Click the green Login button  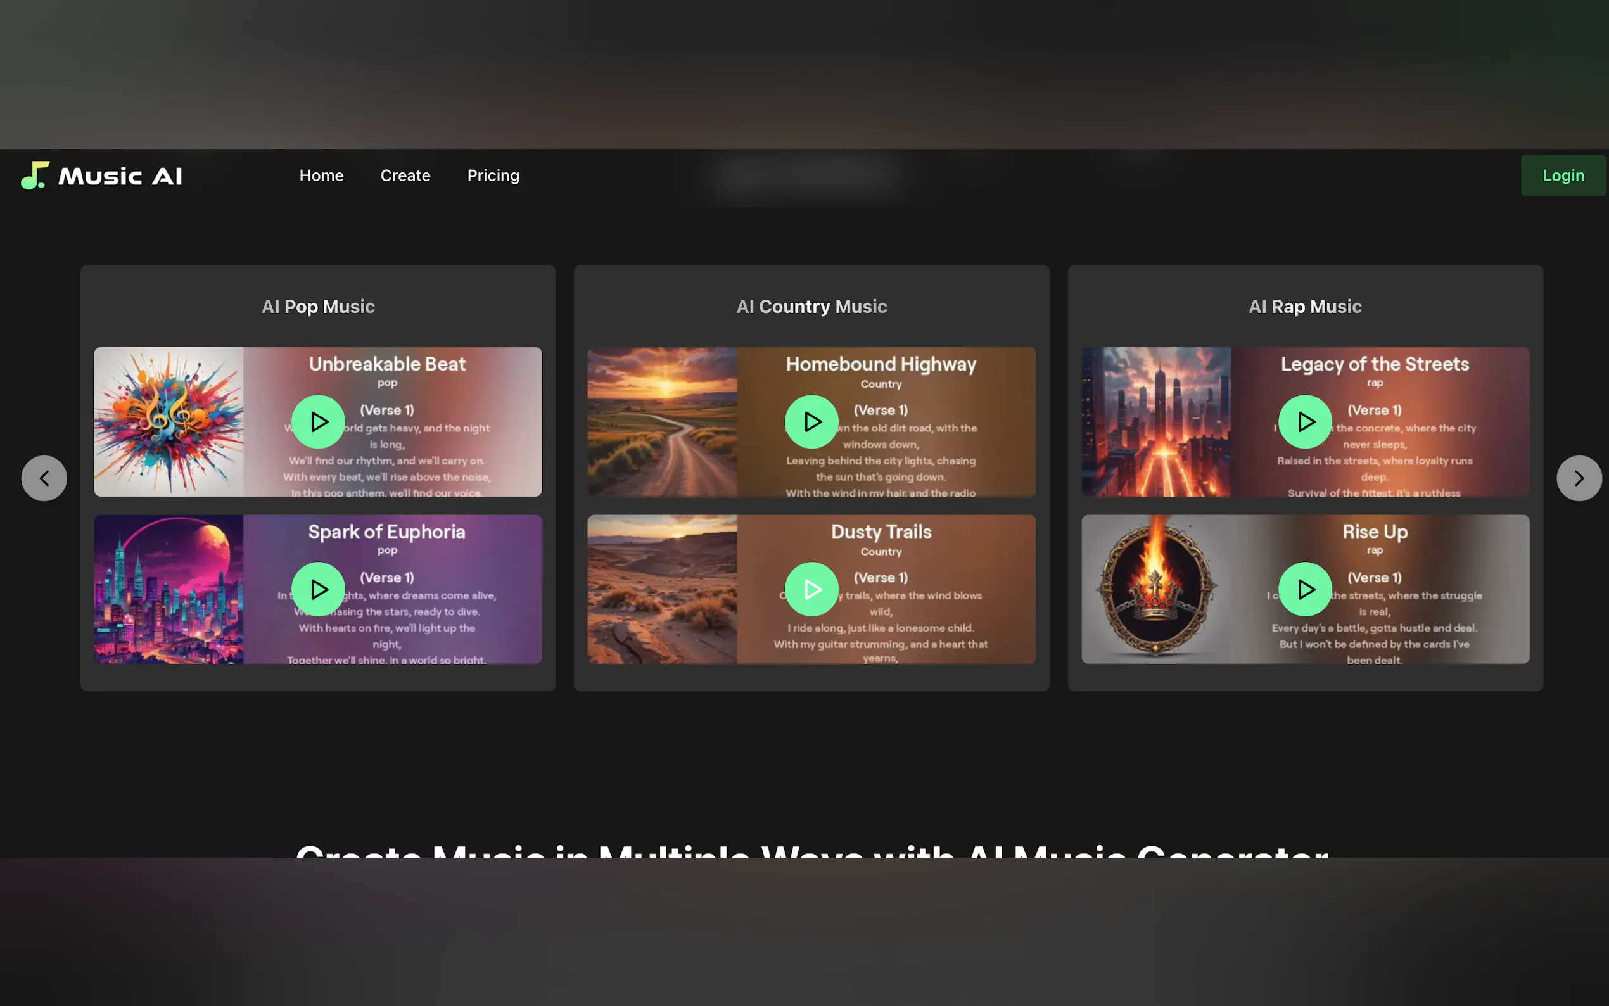click(x=1562, y=175)
